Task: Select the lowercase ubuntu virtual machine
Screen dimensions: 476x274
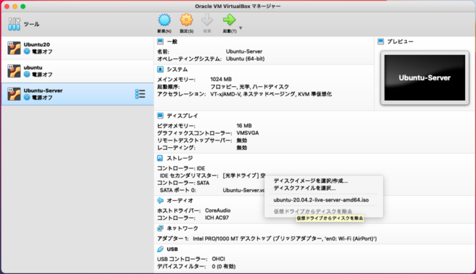Action: coord(78,71)
